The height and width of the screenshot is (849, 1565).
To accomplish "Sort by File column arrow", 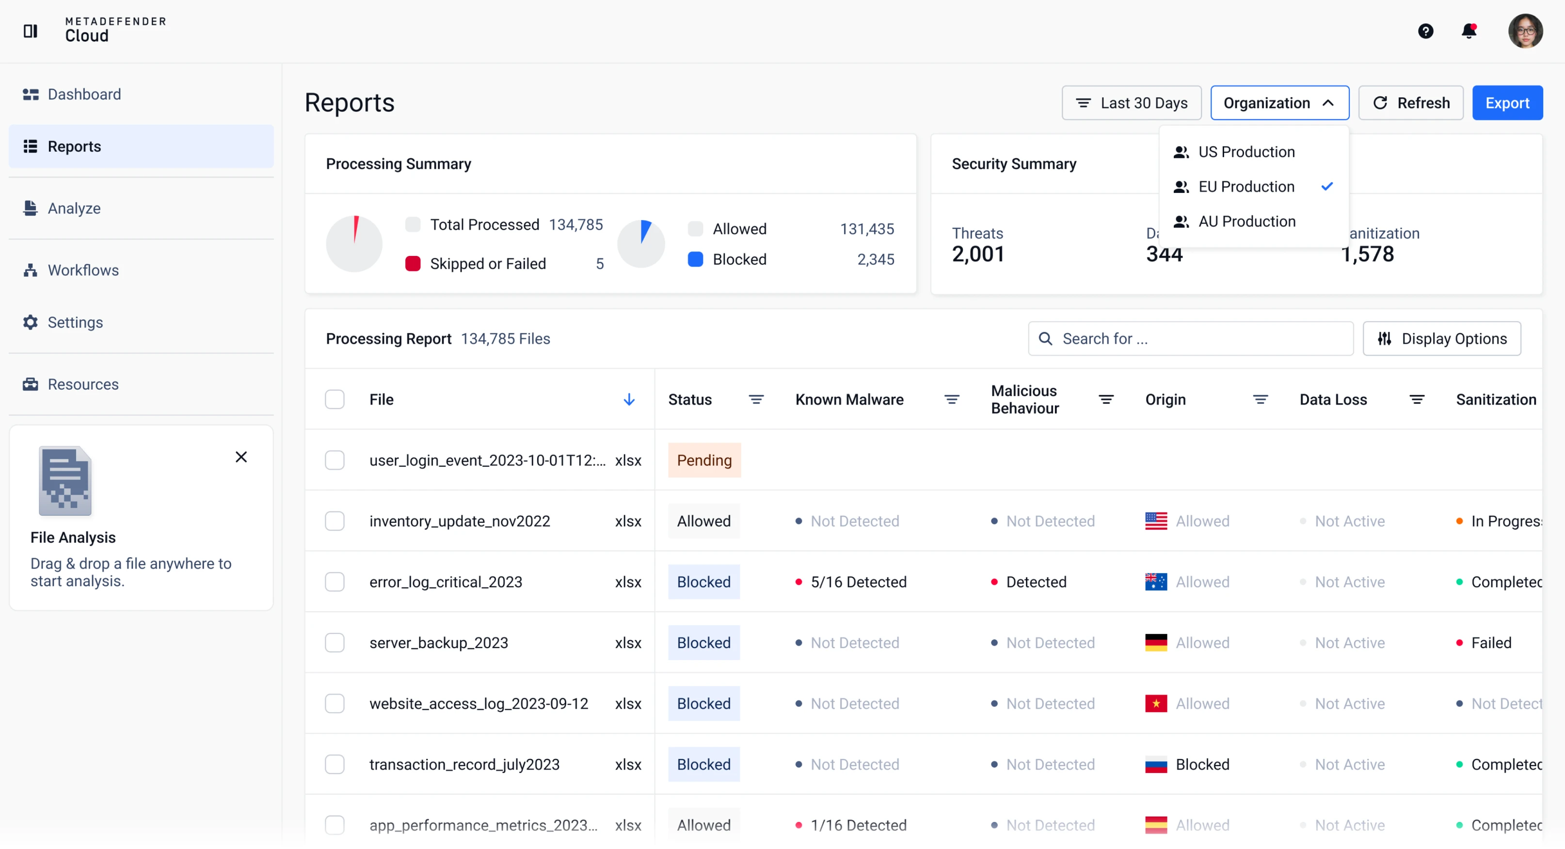I will point(629,400).
